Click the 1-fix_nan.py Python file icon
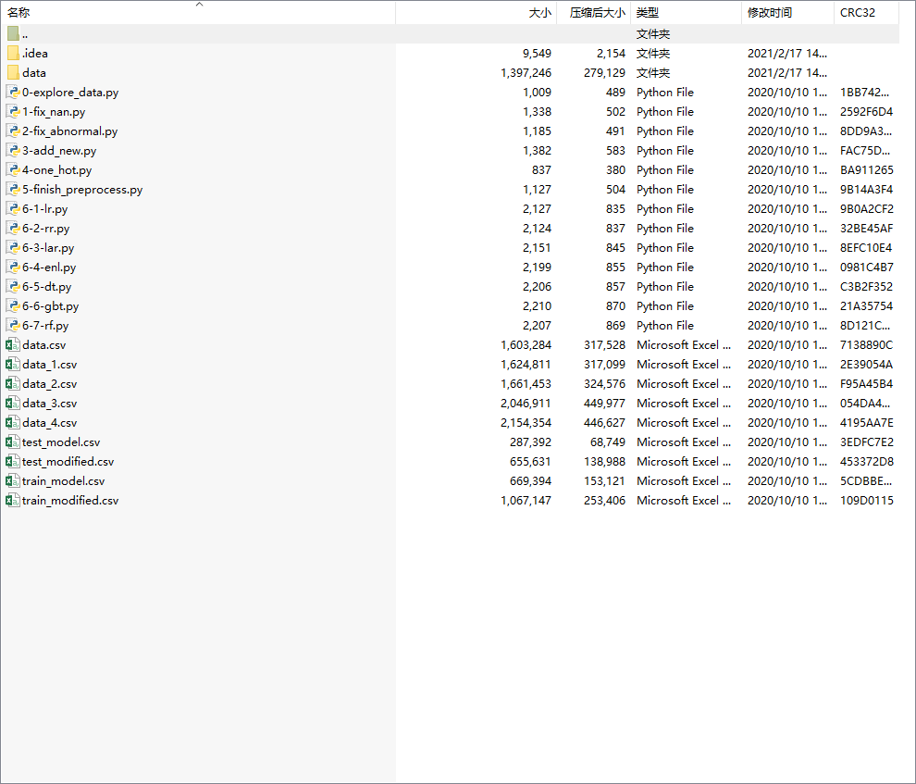916x784 pixels. point(13,112)
